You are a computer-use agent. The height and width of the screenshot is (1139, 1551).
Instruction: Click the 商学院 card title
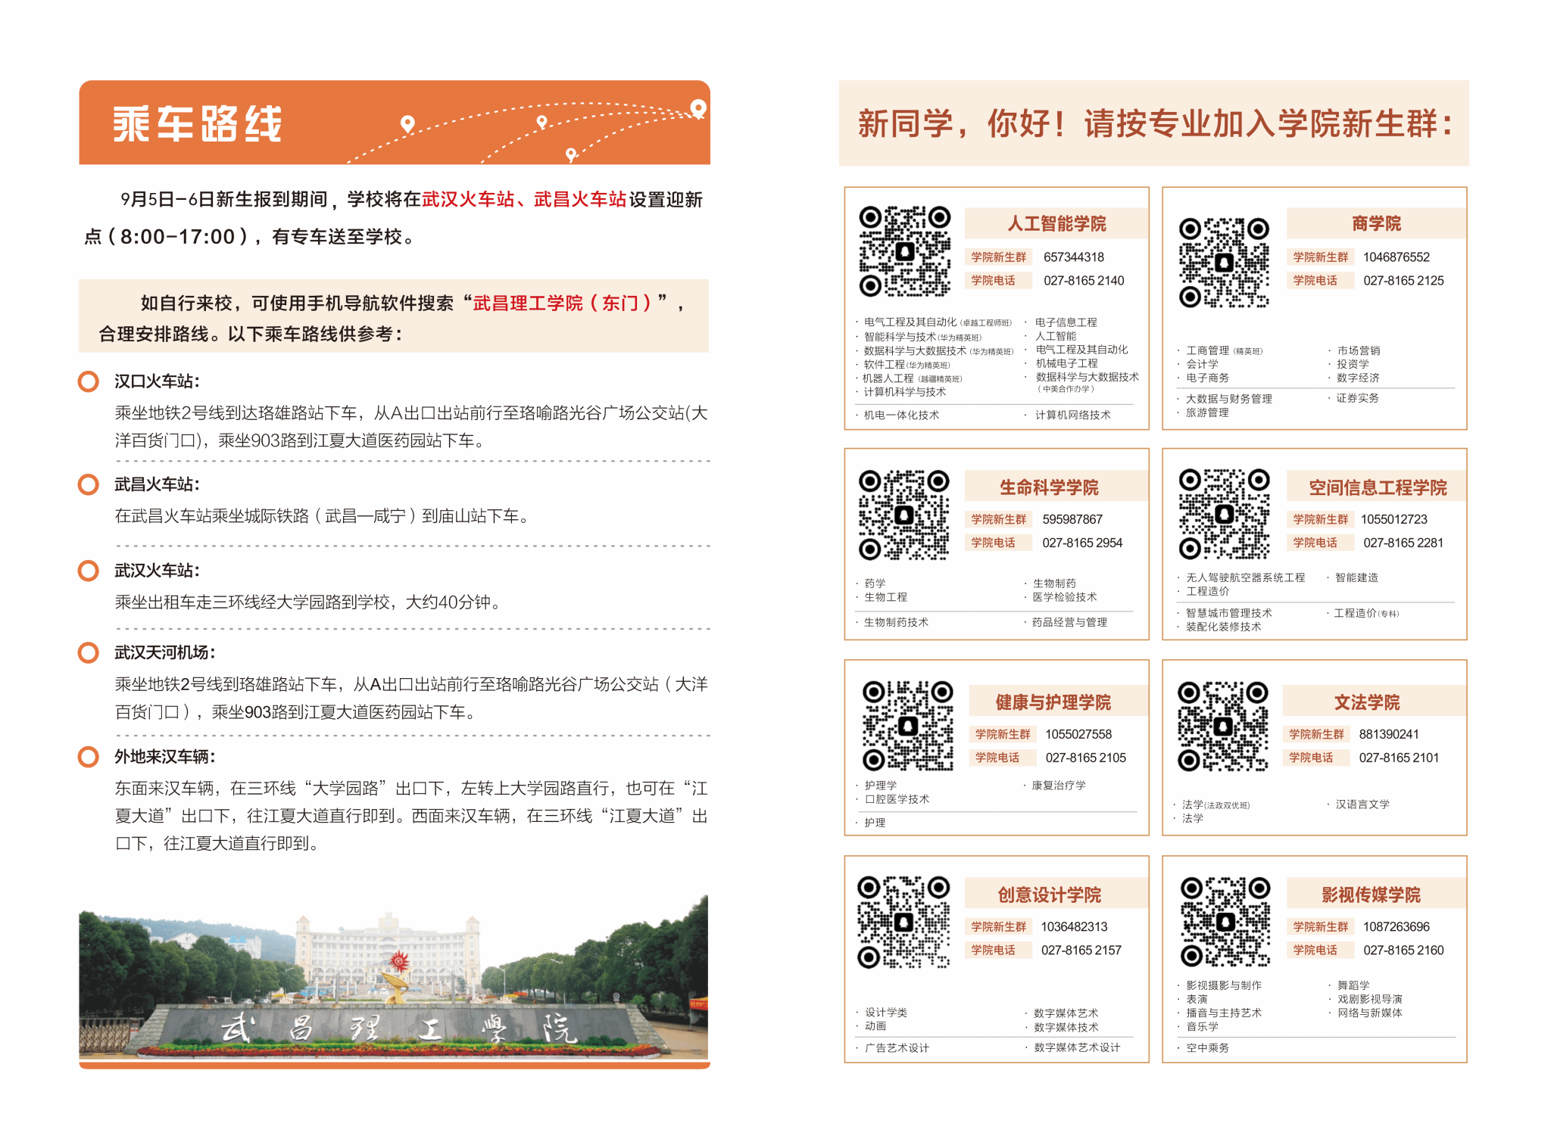[1376, 223]
